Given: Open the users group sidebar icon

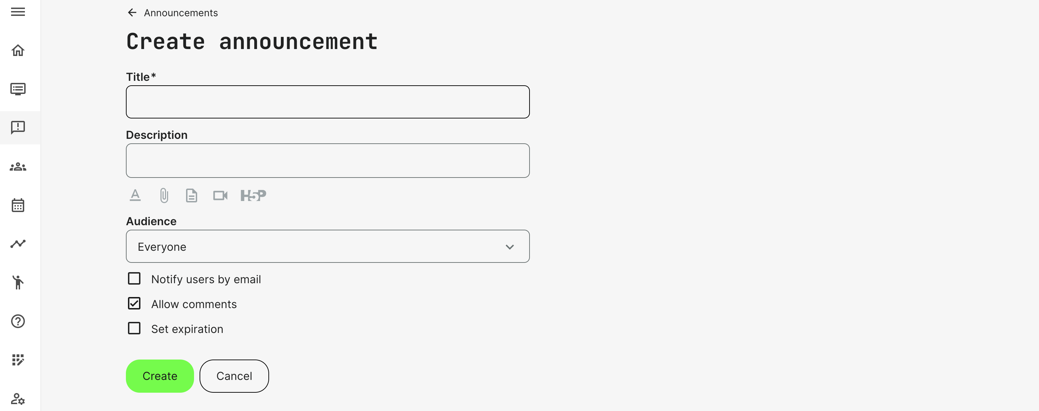Looking at the screenshot, I should (18, 167).
